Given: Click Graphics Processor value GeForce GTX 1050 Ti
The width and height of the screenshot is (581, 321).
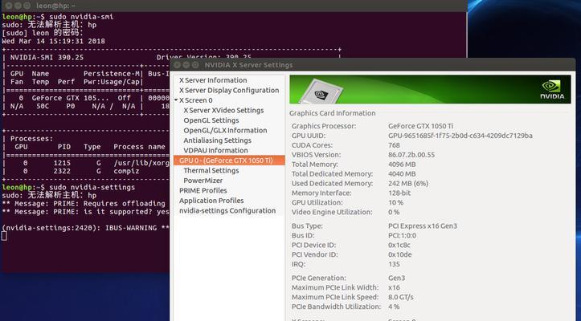Looking at the screenshot, I should pos(420,126).
